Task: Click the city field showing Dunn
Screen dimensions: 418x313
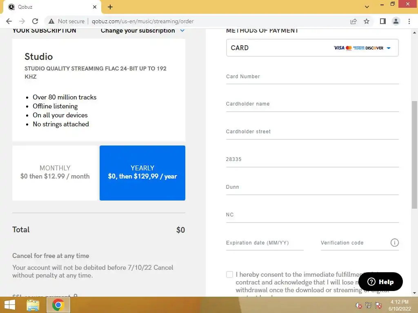Action: click(x=312, y=187)
